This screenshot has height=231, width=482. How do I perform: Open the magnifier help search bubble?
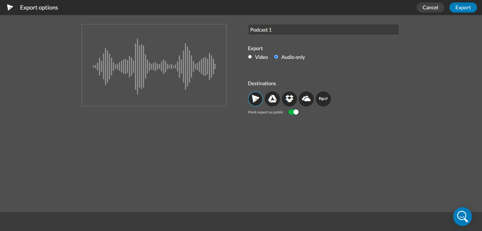pos(462,216)
